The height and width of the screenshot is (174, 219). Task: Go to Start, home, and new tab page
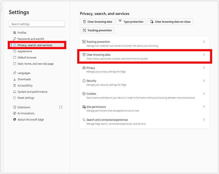tap(35, 64)
